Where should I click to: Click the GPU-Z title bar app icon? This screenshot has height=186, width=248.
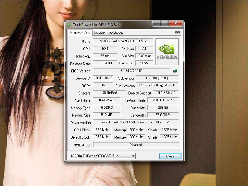point(69,25)
